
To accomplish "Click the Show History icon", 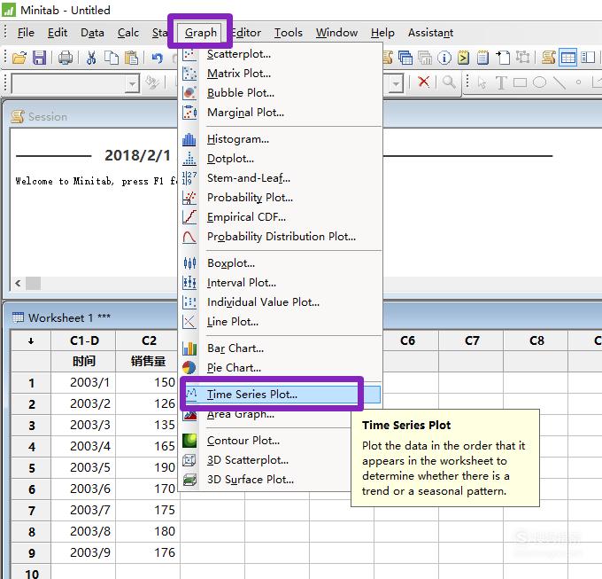I will point(463,58).
